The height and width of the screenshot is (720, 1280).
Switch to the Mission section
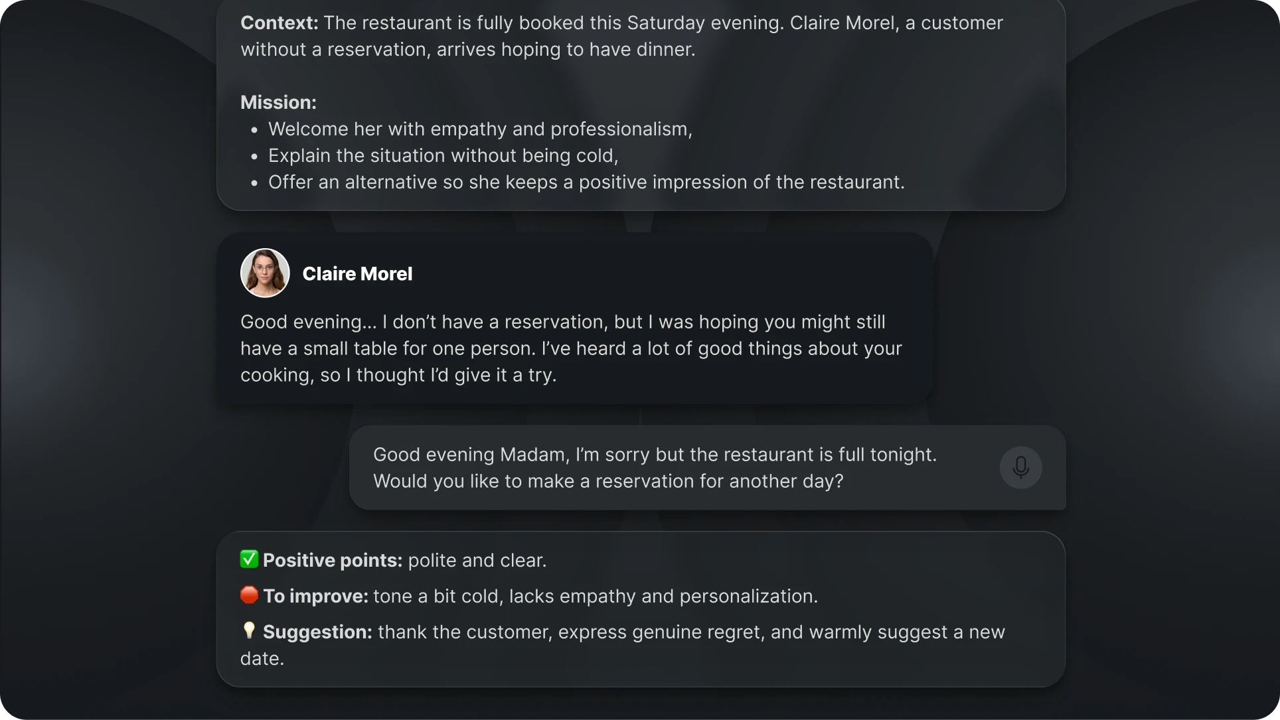(x=278, y=102)
